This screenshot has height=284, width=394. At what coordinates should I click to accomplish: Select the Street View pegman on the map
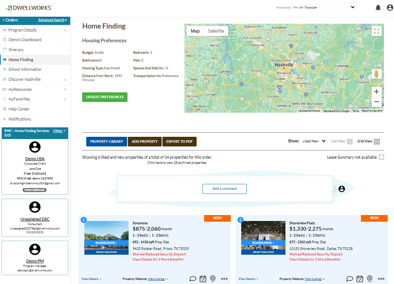[x=377, y=74]
